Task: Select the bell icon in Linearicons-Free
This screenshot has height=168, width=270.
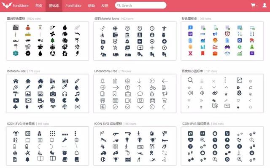Action: click(x=103, y=81)
